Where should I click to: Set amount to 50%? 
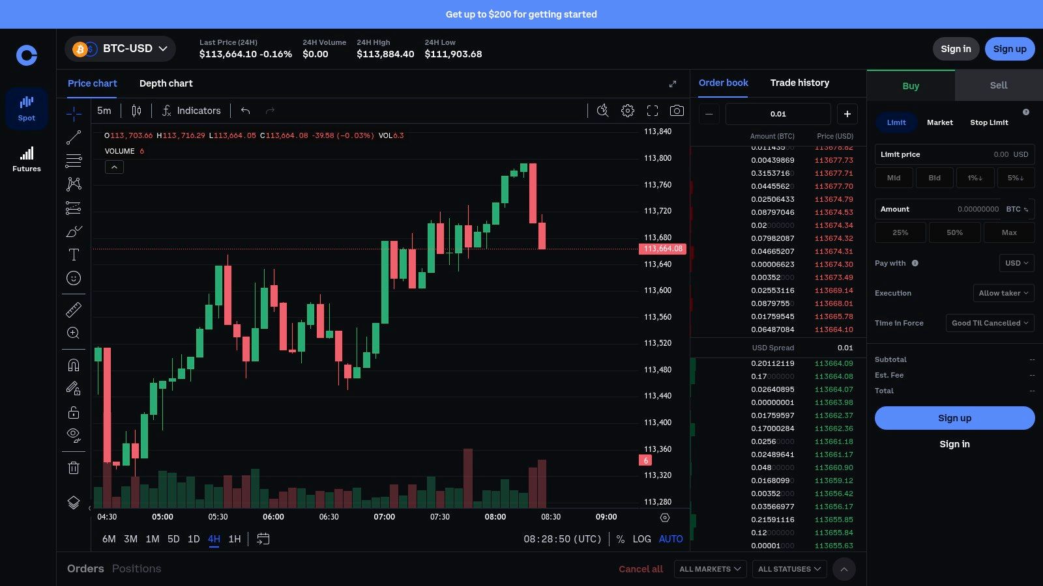pyautogui.click(x=955, y=232)
